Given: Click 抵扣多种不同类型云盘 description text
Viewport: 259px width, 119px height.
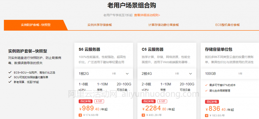Looking at the screenshot, I should tap(229, 60).
